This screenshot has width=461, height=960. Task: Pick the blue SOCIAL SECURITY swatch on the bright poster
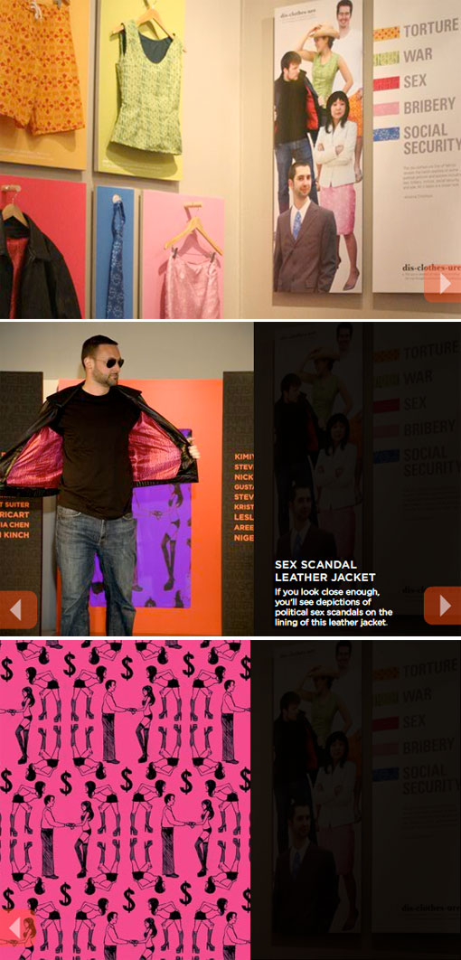point(386,134)
